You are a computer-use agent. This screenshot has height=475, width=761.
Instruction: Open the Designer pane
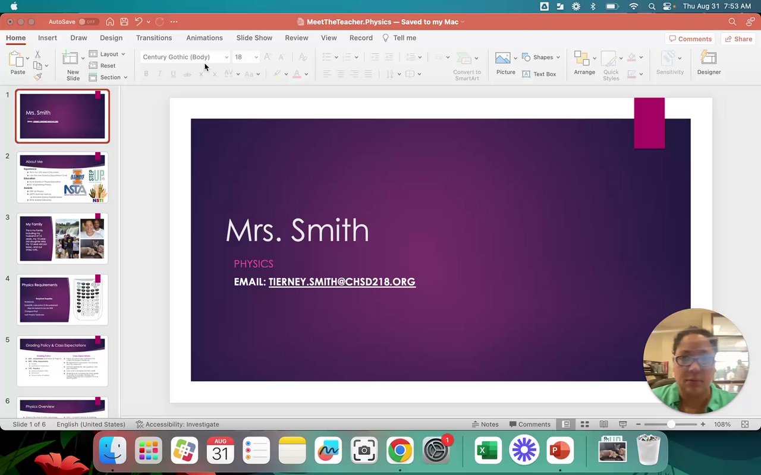tap(709, 64)
